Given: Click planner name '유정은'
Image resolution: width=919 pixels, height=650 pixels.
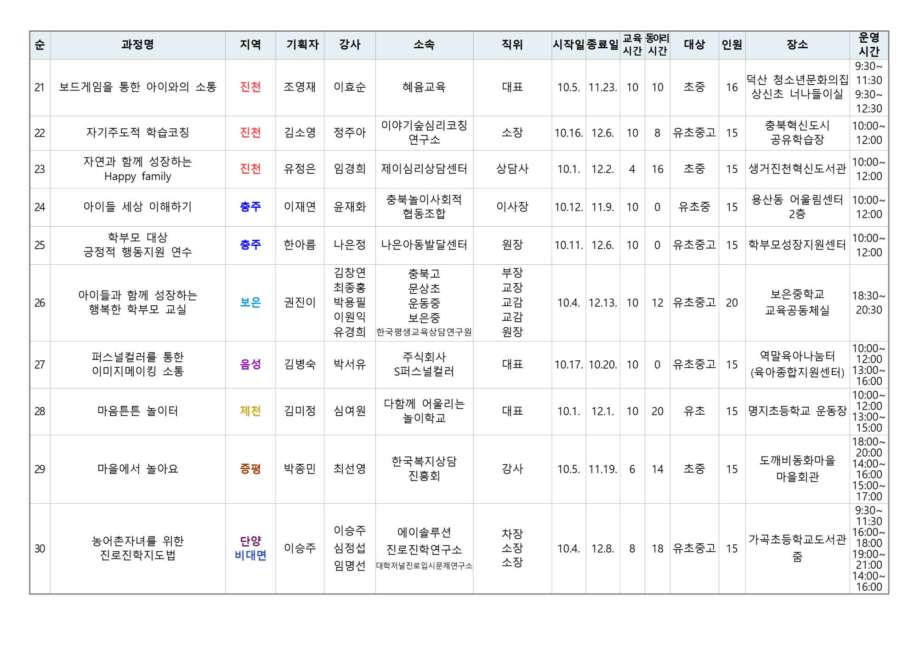Looking at the screenshot, I should [x=300, y=169].
